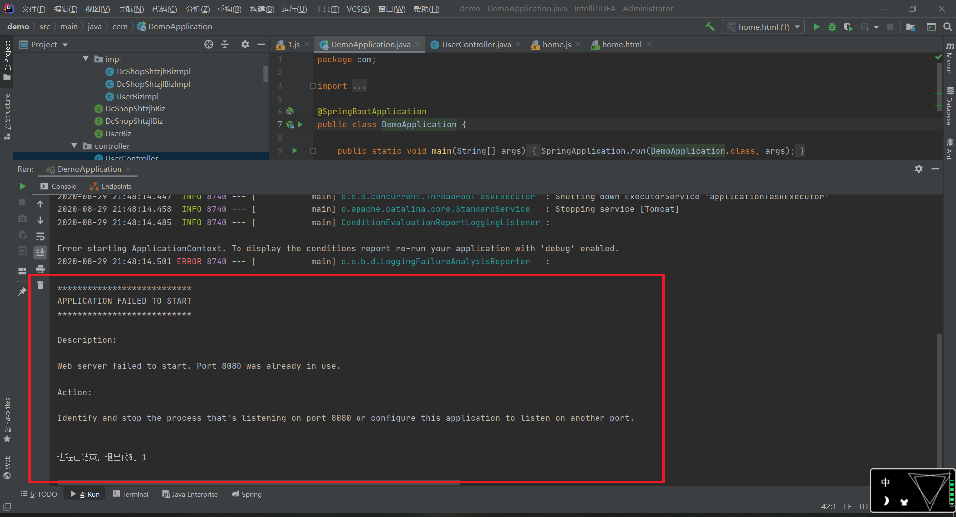Viewport: 956px width, 517px height.
Task: Open the 运行(U) menu
Action: (294, 9)
